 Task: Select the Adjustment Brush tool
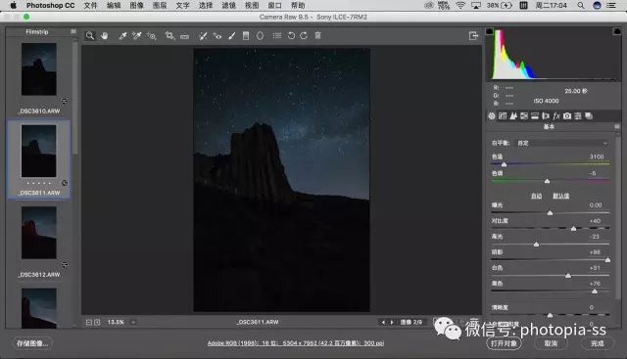point(231,36)
